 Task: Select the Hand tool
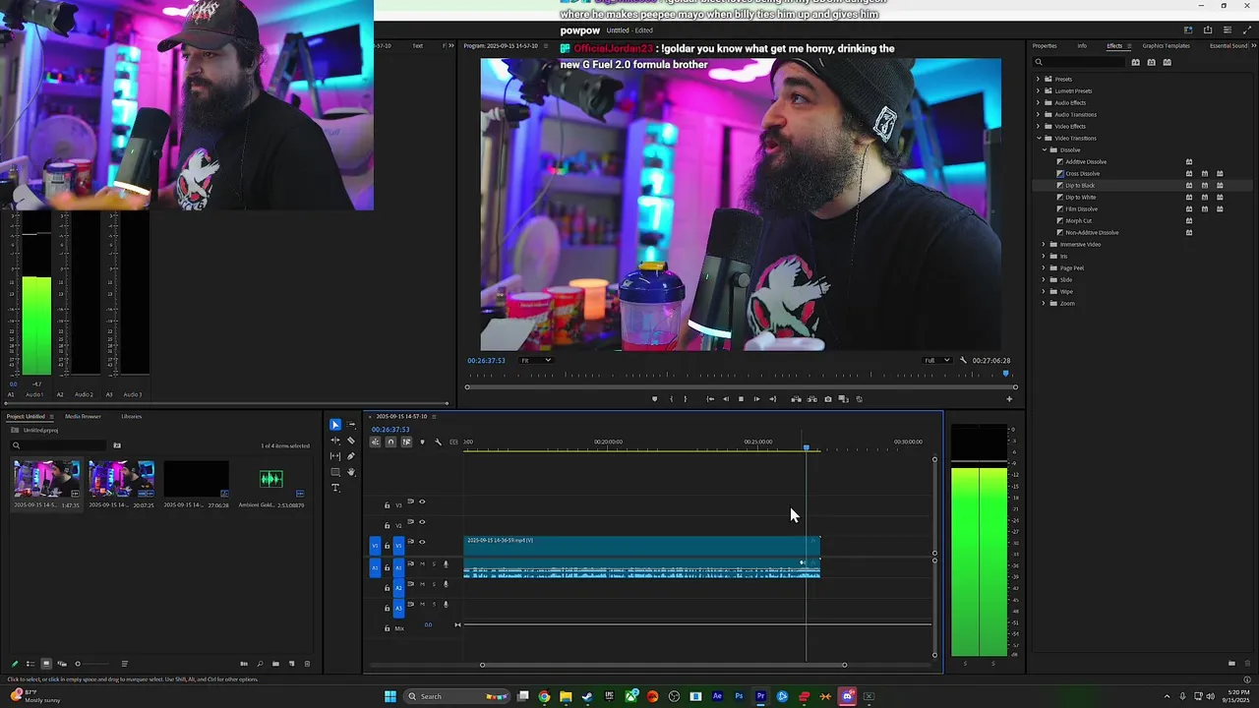(351, 472)
